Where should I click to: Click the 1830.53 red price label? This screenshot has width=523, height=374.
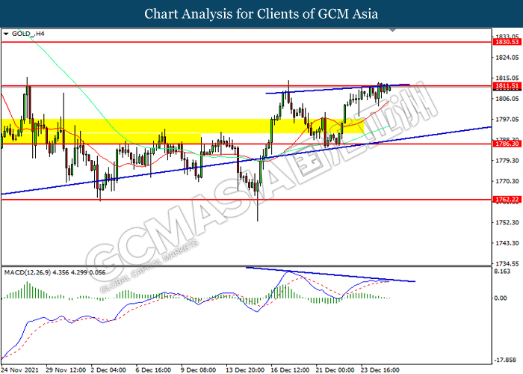[507, 42]
